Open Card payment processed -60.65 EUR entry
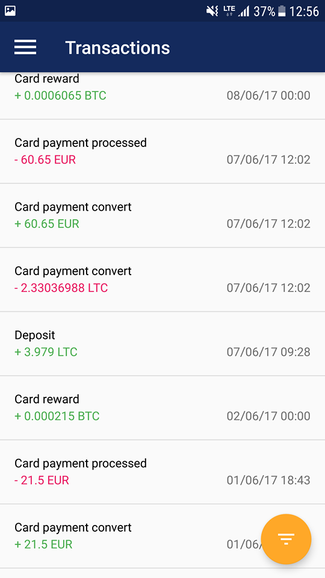 coord(162,151)
